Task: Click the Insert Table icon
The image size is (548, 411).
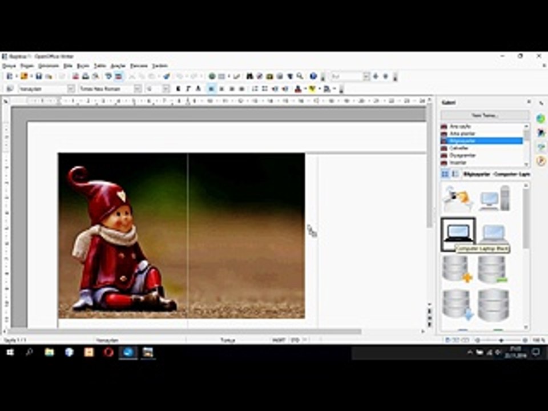Action: click(221, 76)
